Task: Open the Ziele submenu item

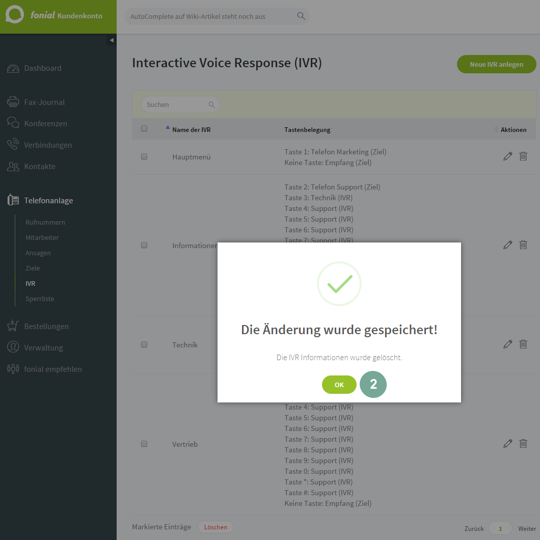Action: 33,268
